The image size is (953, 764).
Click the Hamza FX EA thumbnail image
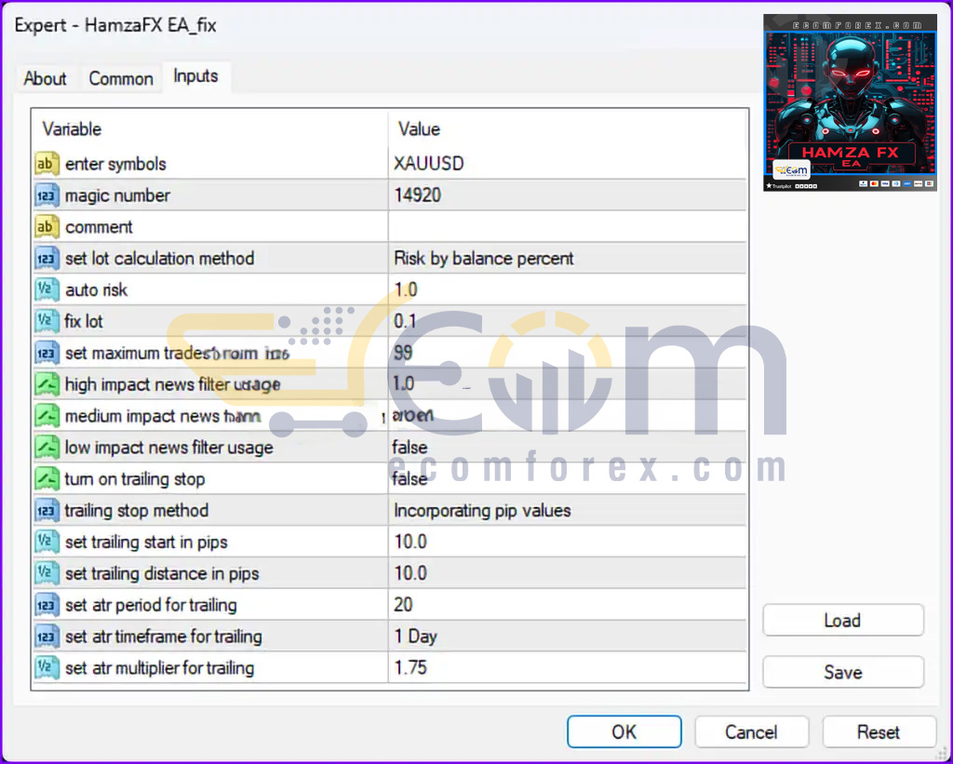click(850, 102)
